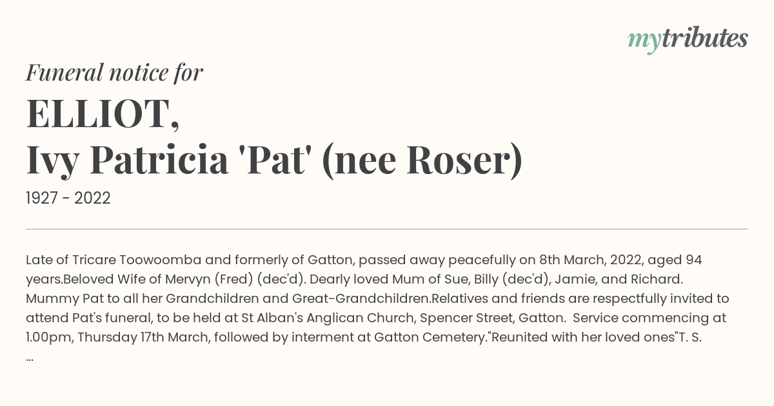Viewport: 774px width, 406px height.
Task: Click the horizontal divider line
Action: tap(387, 229)
